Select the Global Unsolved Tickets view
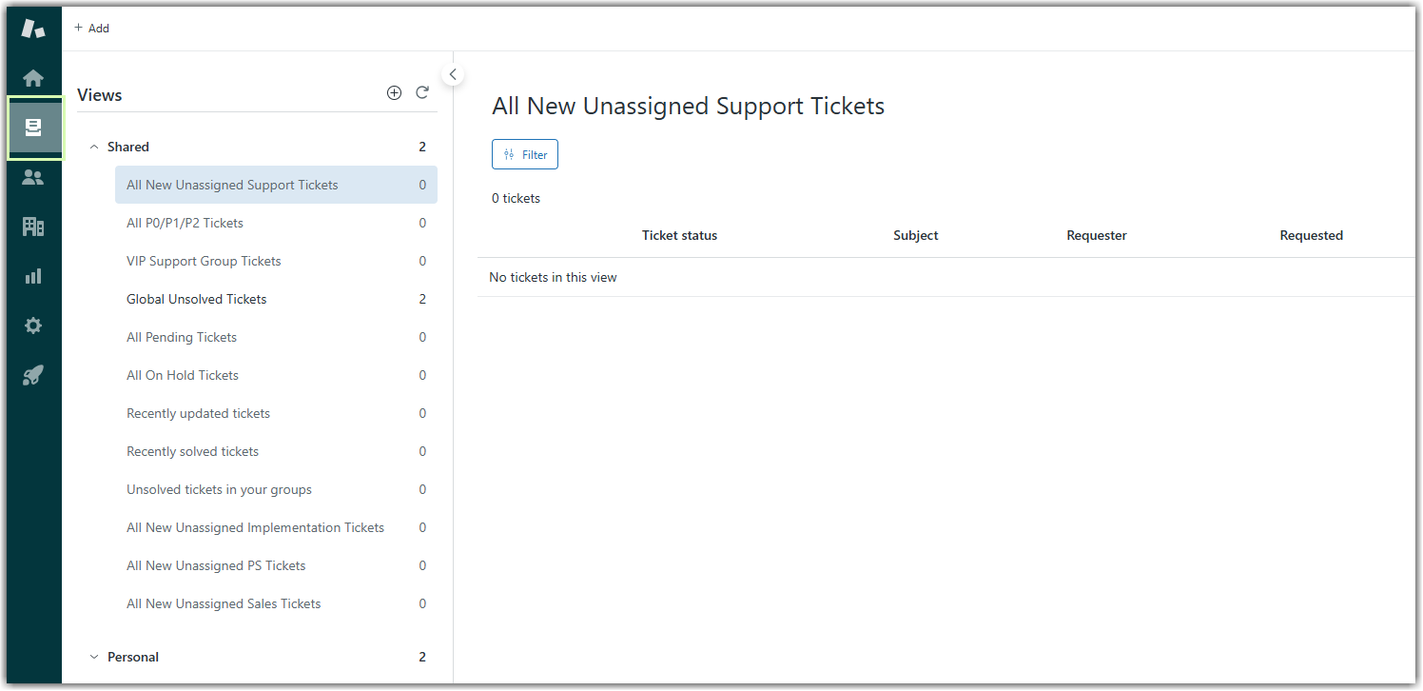The image size is (1423, 691). 197,299
